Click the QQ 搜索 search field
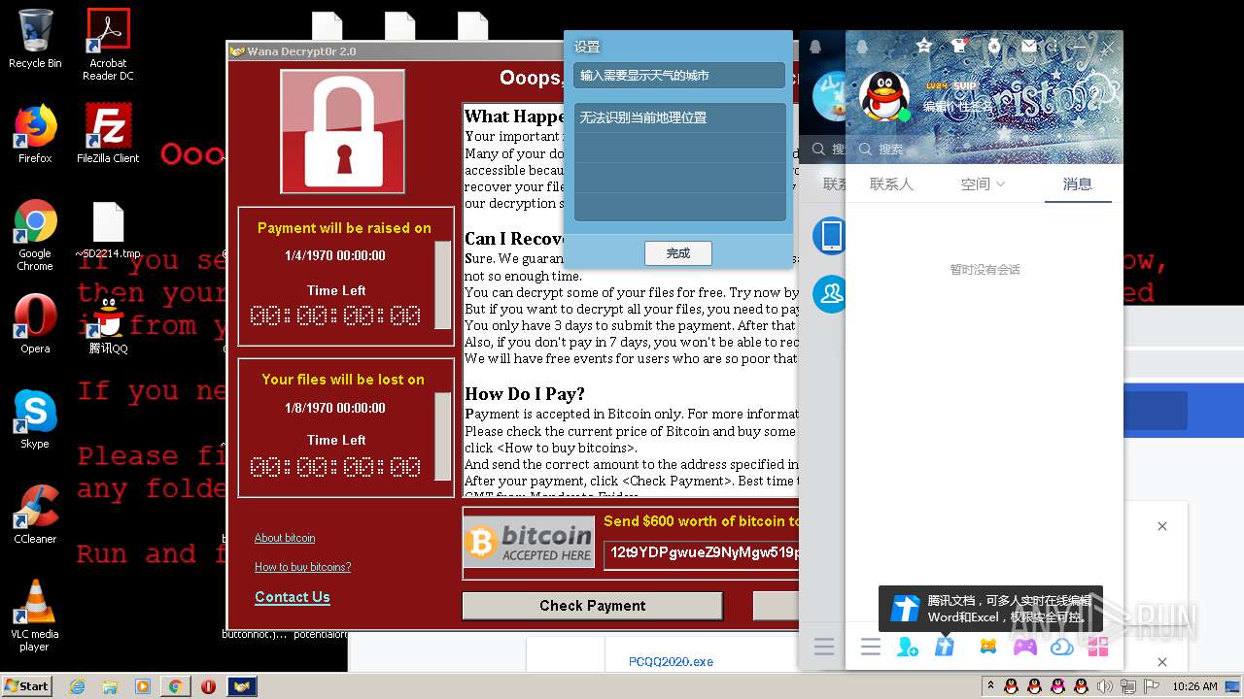1244x699 pixels. pos(985,150)
